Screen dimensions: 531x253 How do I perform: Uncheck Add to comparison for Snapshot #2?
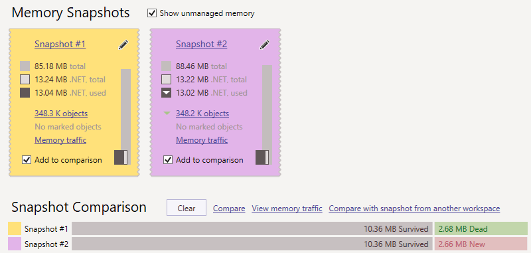click(x=167, y=160)
